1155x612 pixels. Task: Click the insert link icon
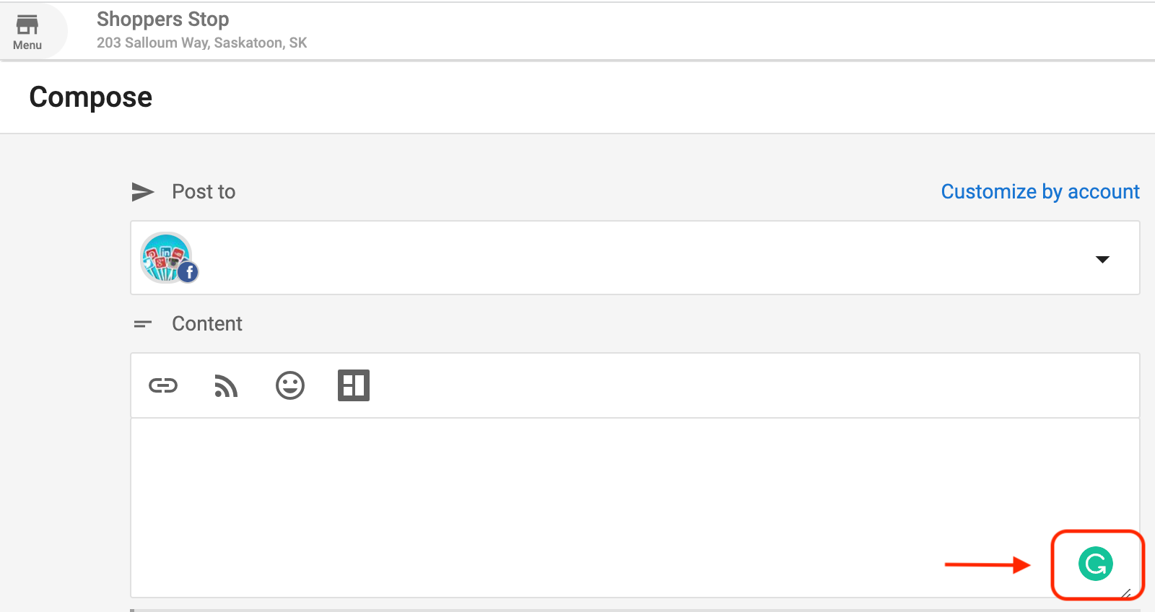pyautogui.click(x=163, y=385)
